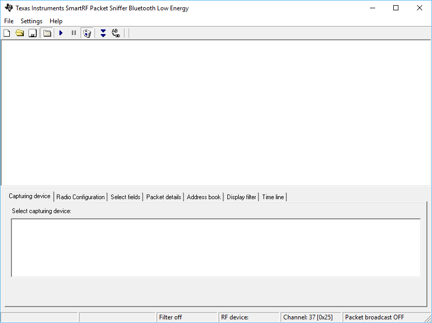This screenshot has height=323, width=432.
Task: Click 'RF device:' status bar entry
Action: point(249,317)
